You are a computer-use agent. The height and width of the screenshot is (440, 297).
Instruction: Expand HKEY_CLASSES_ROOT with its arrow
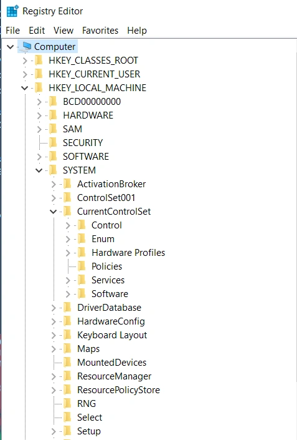(x=25, y=61)
